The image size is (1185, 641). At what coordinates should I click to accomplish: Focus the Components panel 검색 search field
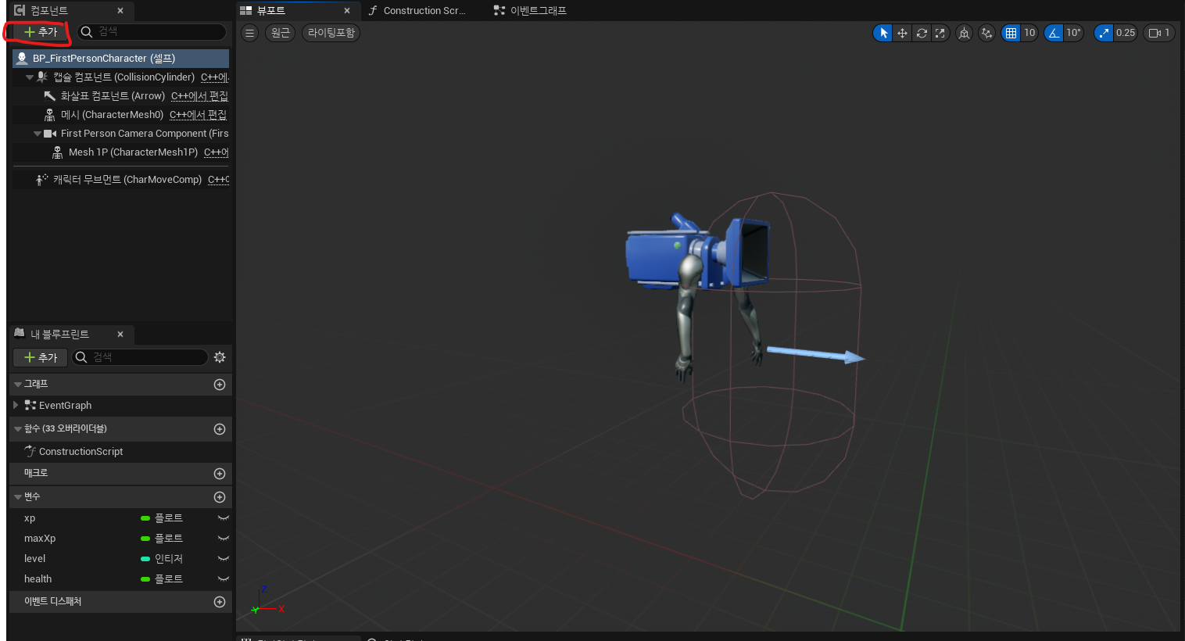point(152,32)
